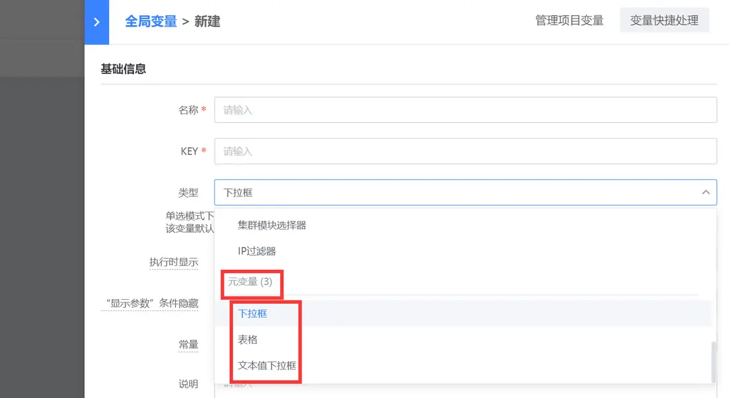Open the 全局变量 breadcrumb link

point(151,21)
